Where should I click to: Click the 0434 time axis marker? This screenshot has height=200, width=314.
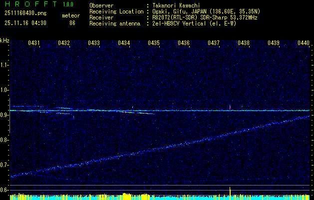[x=124, y=42]
